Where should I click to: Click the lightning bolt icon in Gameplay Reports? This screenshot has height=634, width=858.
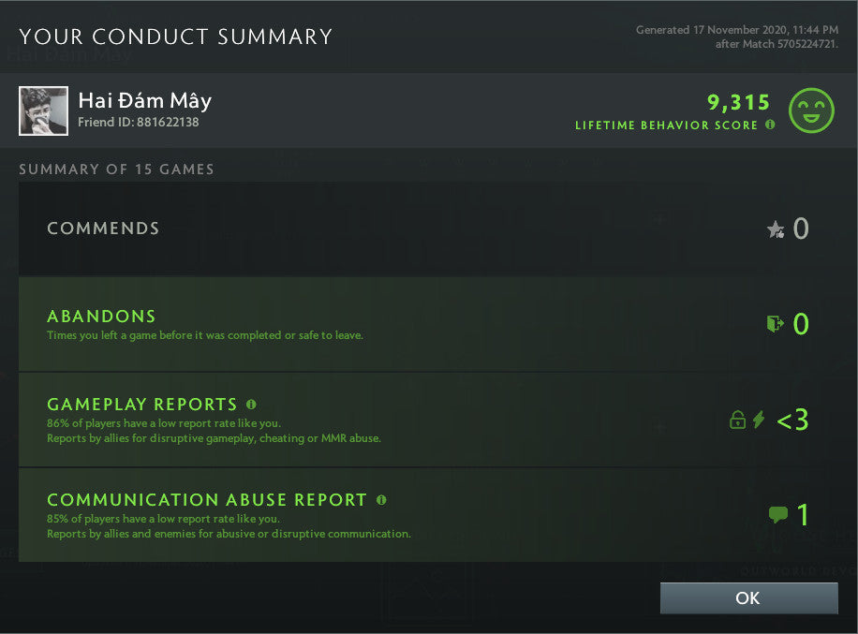click(x=759, y=420)
